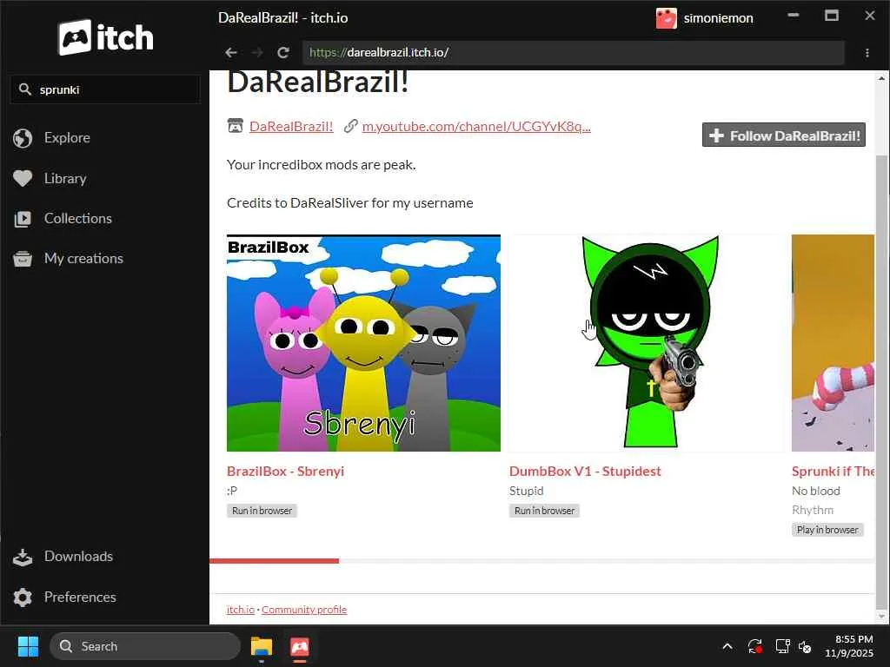
Task: Click the itch logo in the sidebar
Action: (105, 37)
